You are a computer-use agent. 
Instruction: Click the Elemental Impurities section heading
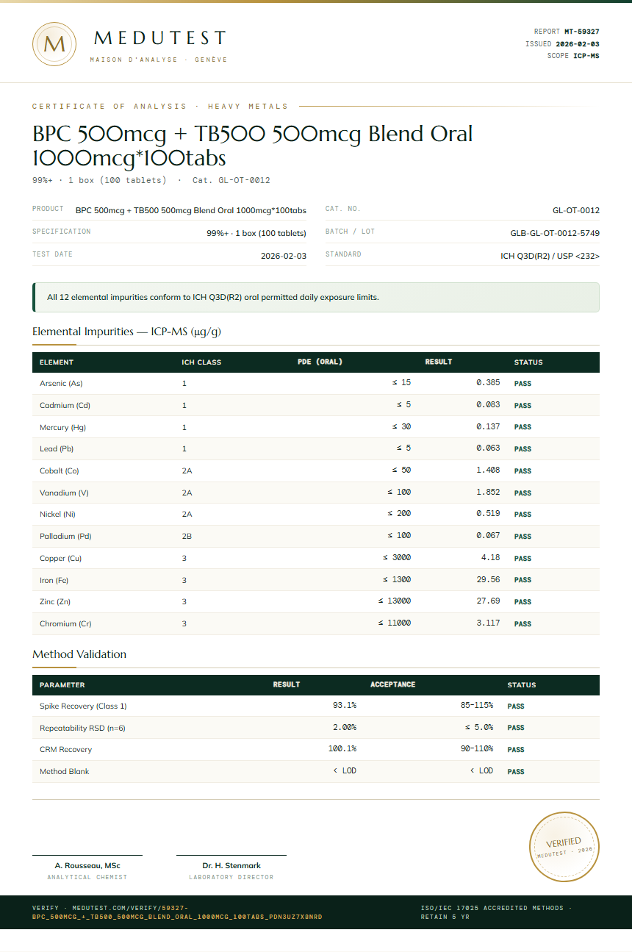[x=126, y=332]
